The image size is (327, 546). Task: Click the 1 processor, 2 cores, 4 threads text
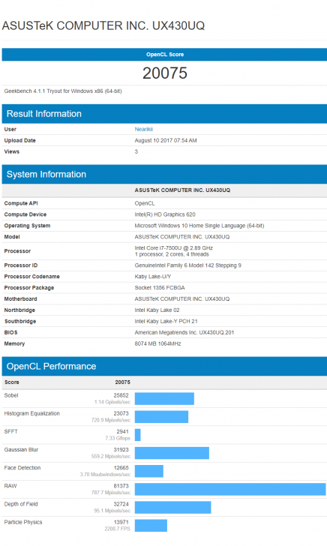172,254
